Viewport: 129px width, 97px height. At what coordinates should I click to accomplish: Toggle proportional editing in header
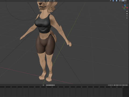point(54,1)
